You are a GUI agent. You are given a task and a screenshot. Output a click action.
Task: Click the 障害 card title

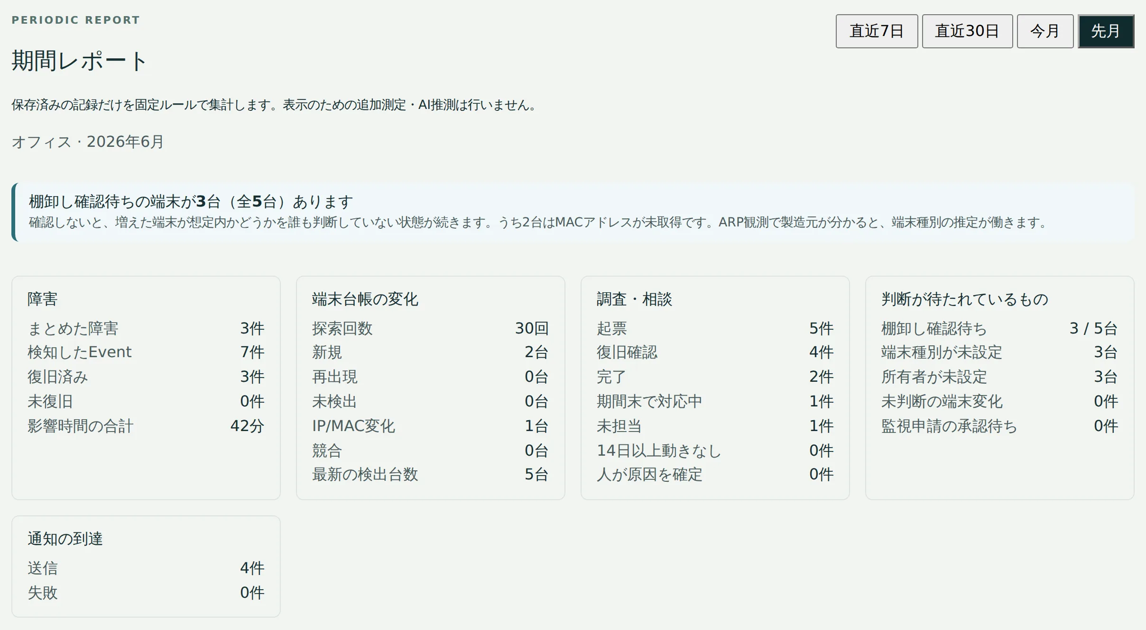(43, 299)
